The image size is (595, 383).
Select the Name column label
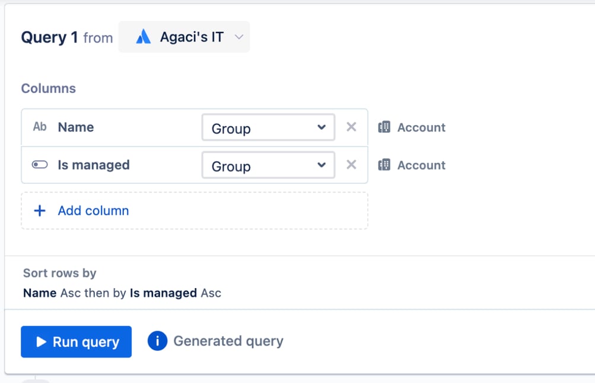76,127
